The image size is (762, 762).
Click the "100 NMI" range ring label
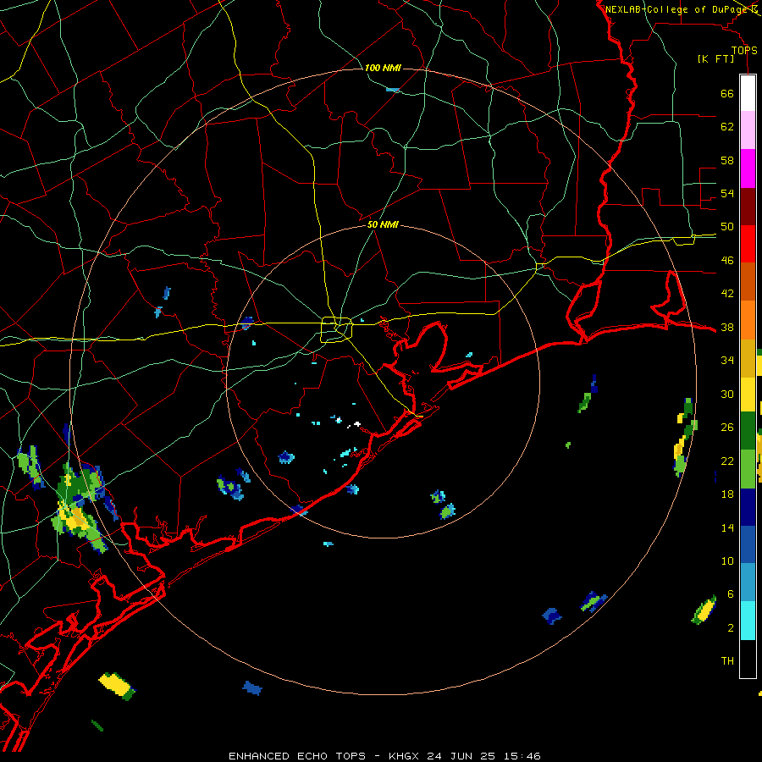click(383, 68)
